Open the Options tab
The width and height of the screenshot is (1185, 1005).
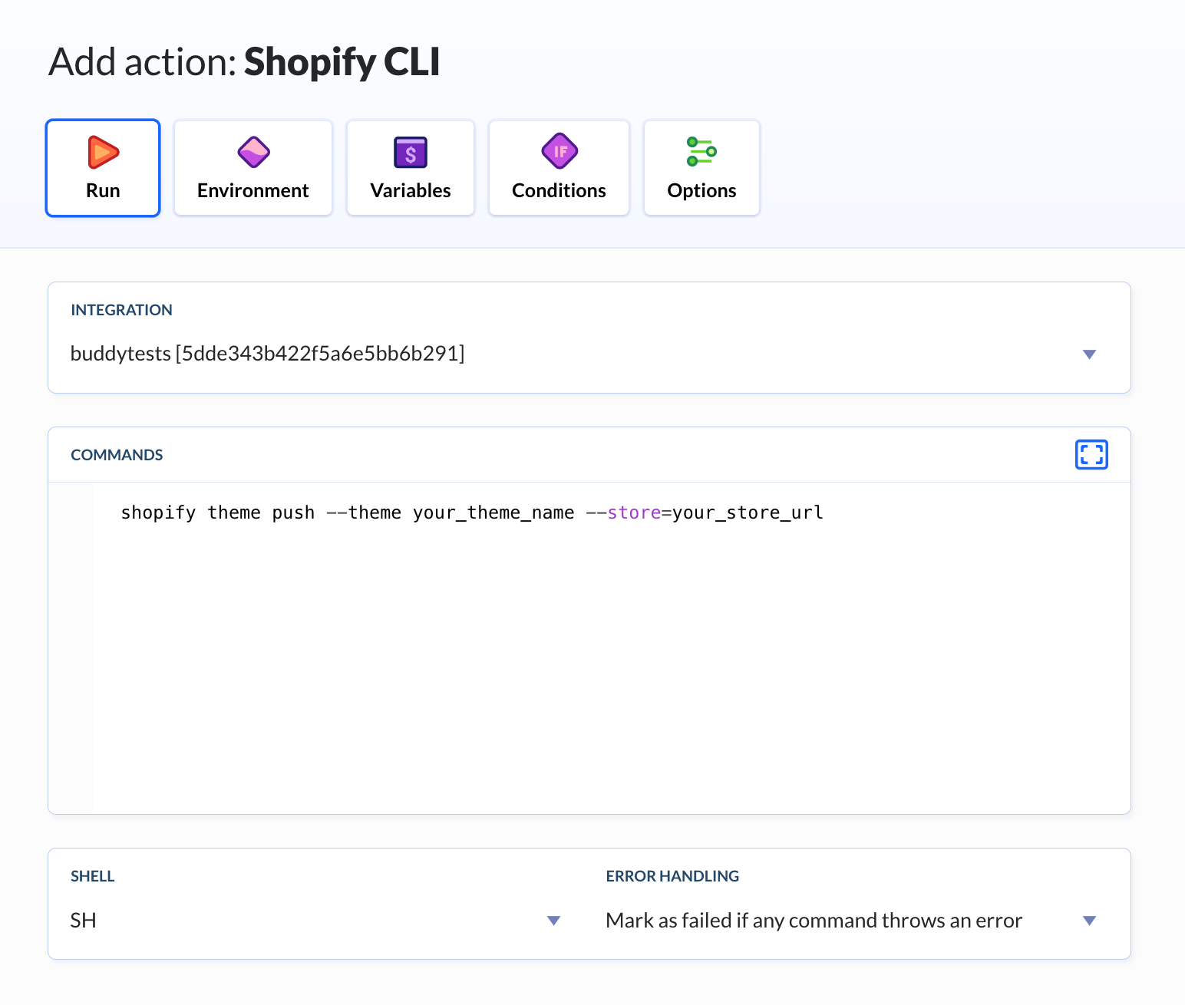(x=701, y=168)
